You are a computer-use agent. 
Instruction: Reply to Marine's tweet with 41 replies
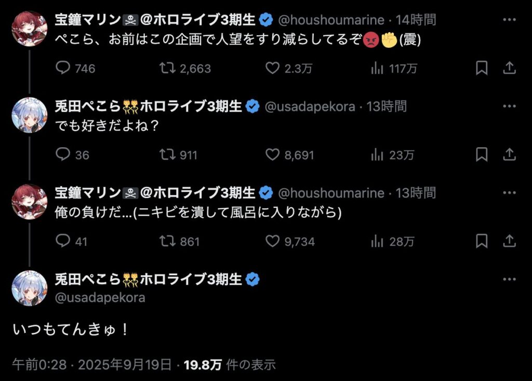click(x=63, y=241)
